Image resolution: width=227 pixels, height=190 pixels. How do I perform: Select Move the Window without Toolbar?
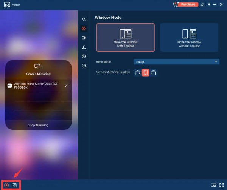point(189,37)
